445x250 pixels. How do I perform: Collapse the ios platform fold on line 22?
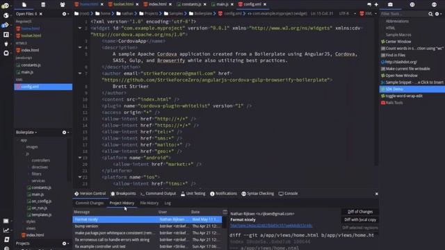tap(80, 177)
